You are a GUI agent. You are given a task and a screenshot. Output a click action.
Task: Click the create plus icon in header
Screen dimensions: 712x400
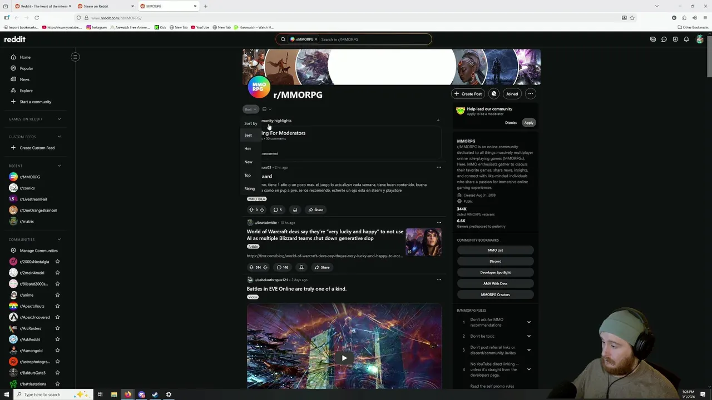[x=675, y=39]
